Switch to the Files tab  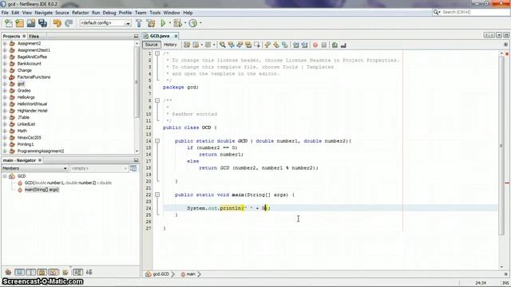34,36
